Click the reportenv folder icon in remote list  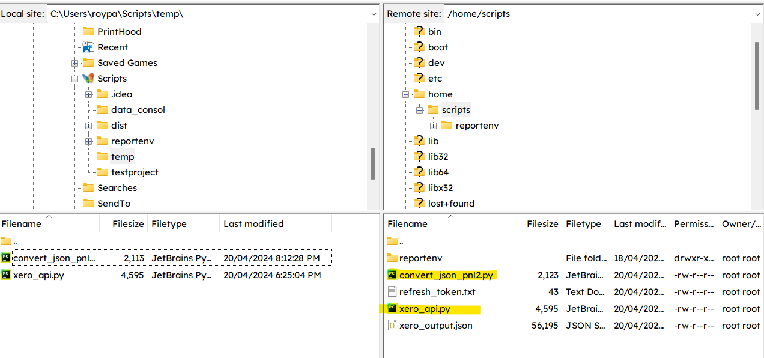(x=392, y=258)
